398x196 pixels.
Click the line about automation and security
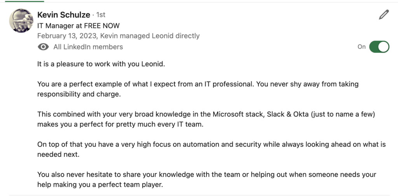[211, 144]
